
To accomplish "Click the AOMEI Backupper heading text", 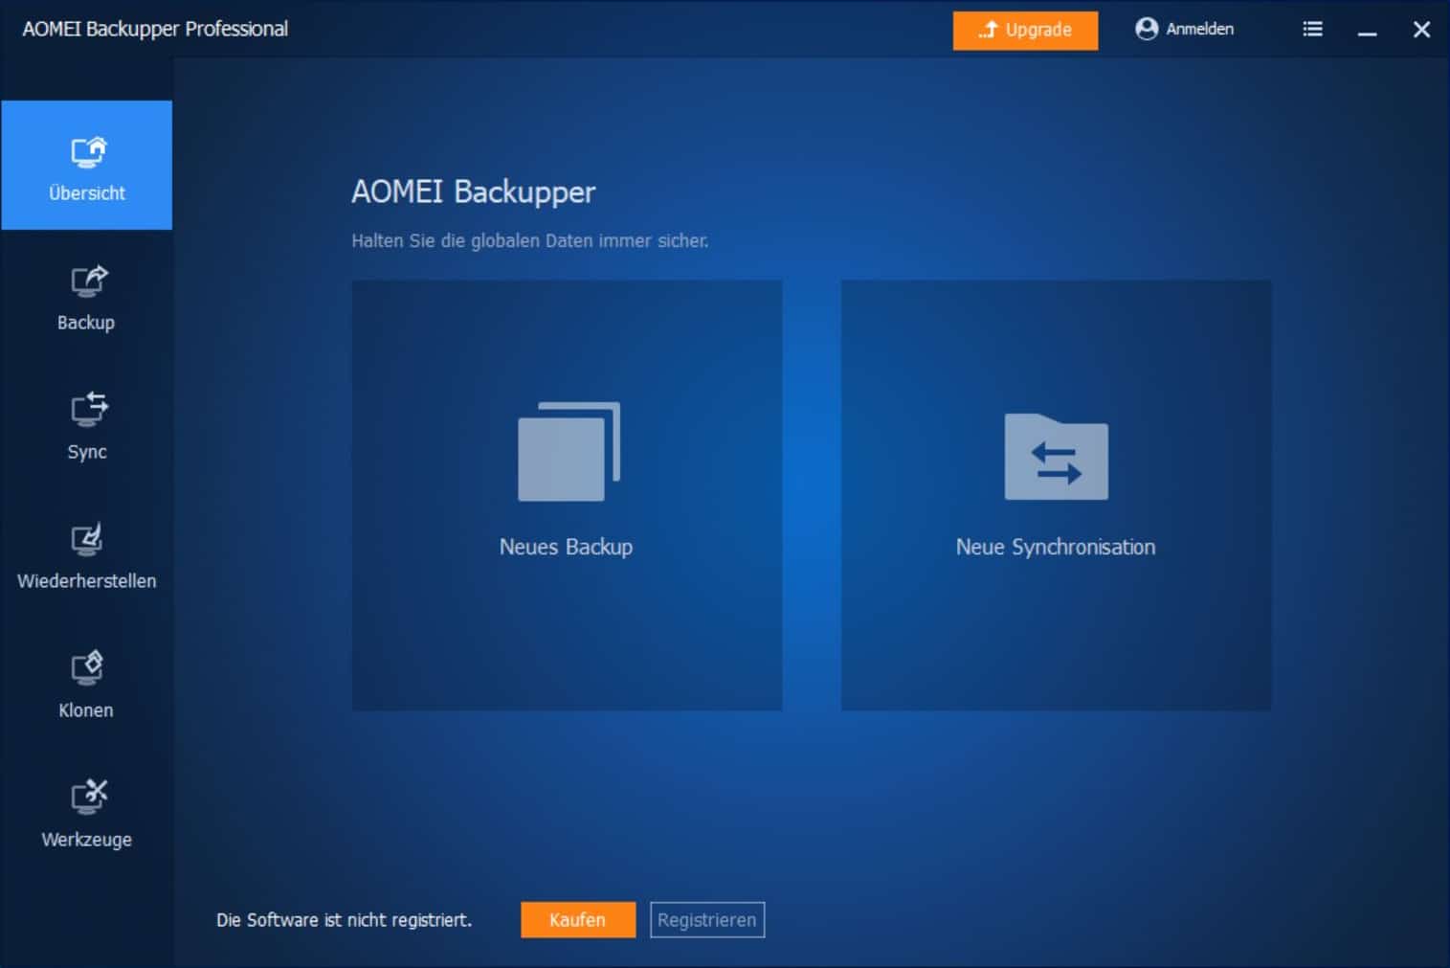I will pyautogui.click(x=473, y=191).
